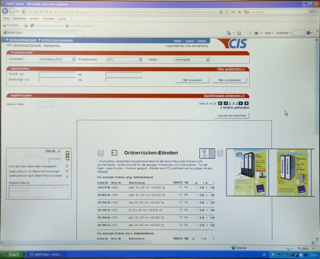The image size is (320, 259).
Task: Go to next page navigation icon
Action: point(241,103)
